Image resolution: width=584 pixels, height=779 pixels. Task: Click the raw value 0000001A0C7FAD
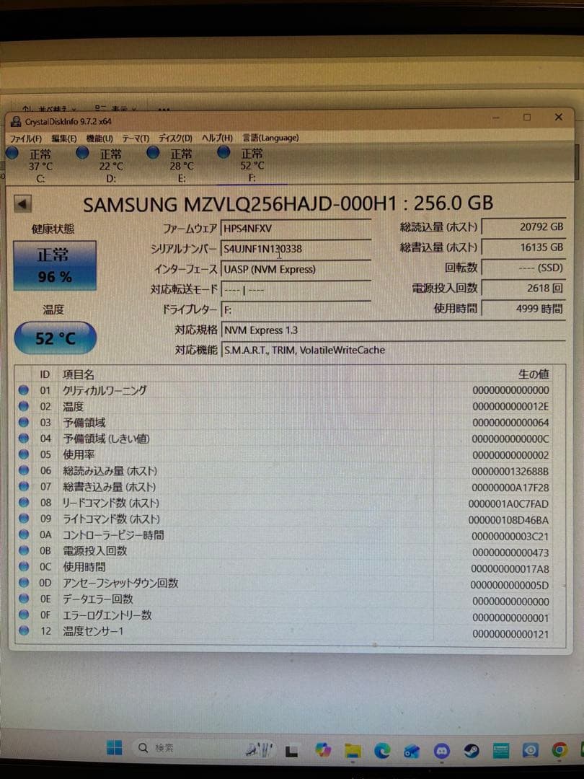[508, 503]
